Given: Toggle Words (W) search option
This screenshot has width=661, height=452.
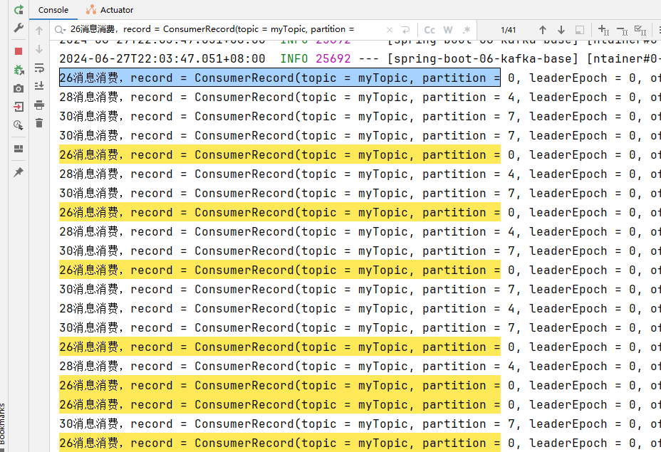Looking at the screenshot, I should click(x=448, y=30).
